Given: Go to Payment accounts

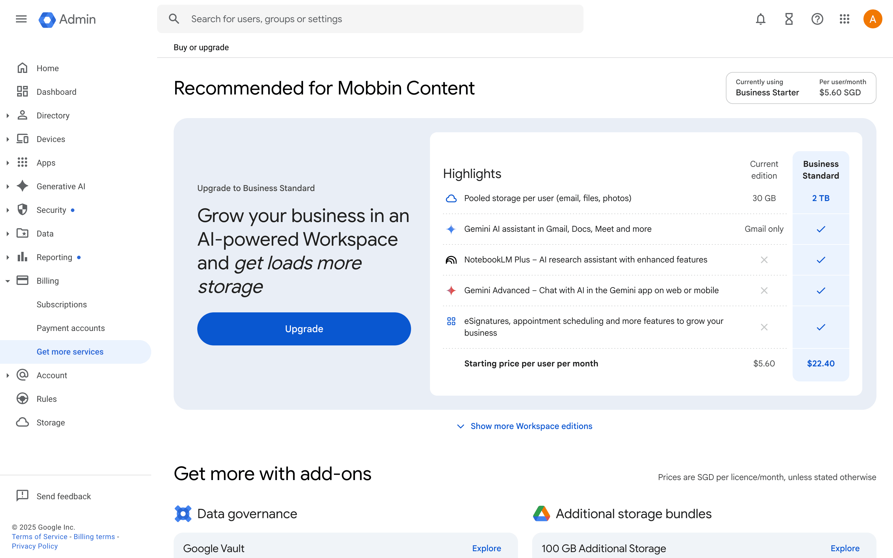Looking at the screenshot, I should (71, 328).
